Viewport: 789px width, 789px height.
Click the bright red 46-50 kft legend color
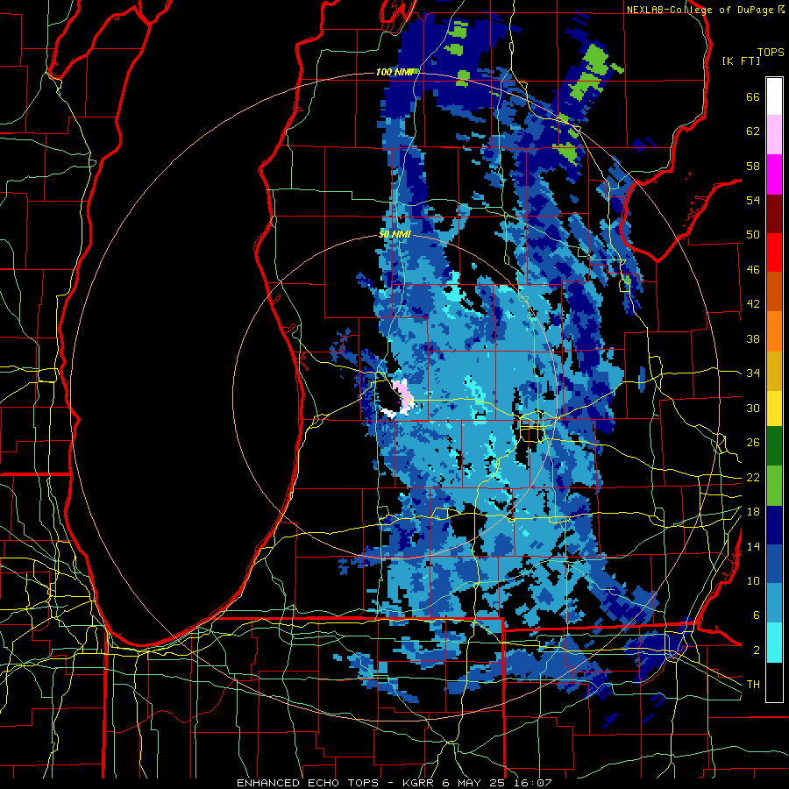click(774, 252)
